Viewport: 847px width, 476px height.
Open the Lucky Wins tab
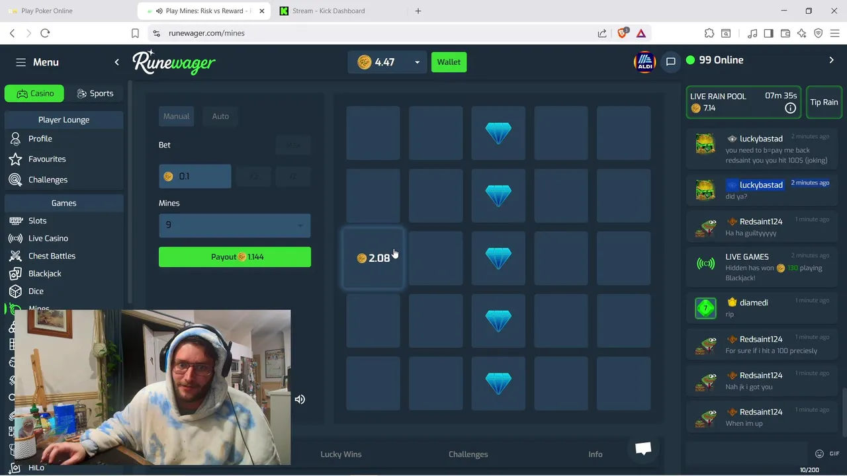click(341, 454)
